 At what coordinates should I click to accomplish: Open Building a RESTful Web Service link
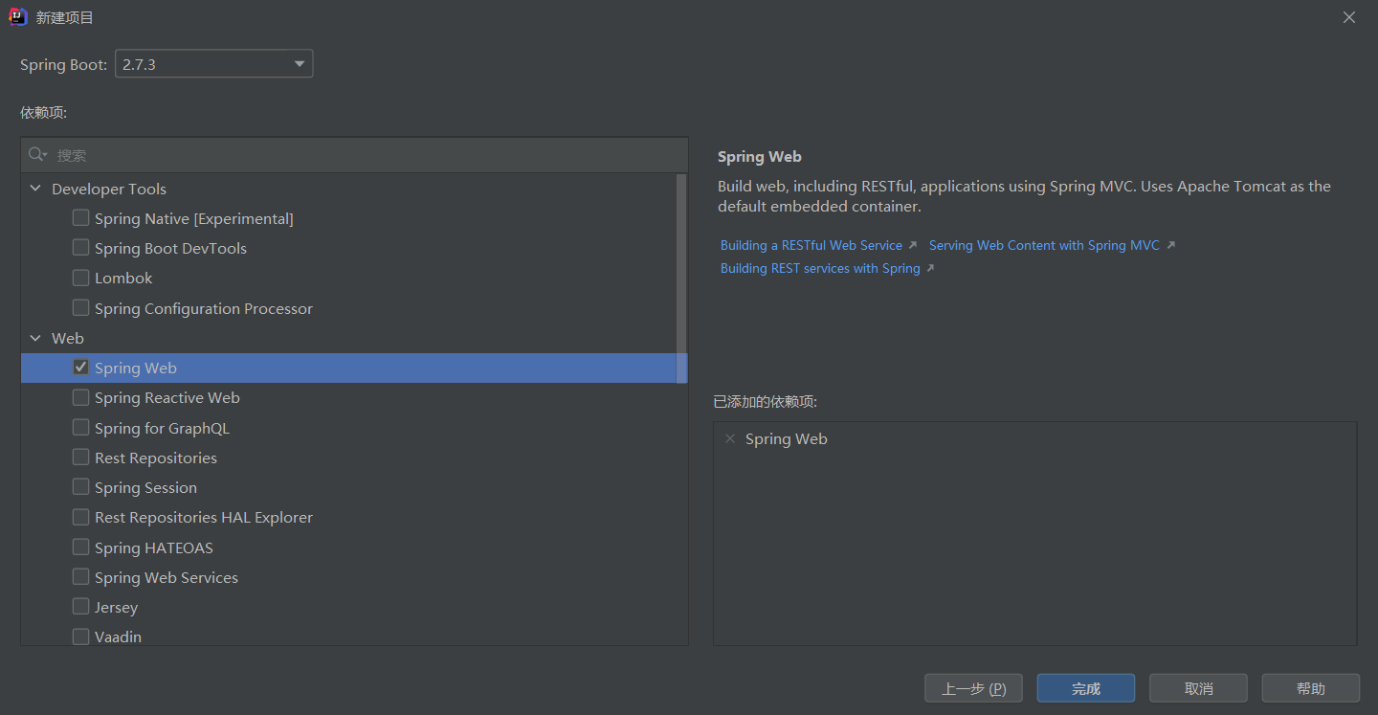click(x=811, y=245)
